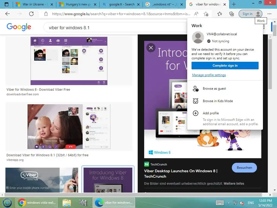Image resolution: width=277 pixels, height=208 pixels.
Task: Open Manage profile settings link
Action: pos(209,75)
